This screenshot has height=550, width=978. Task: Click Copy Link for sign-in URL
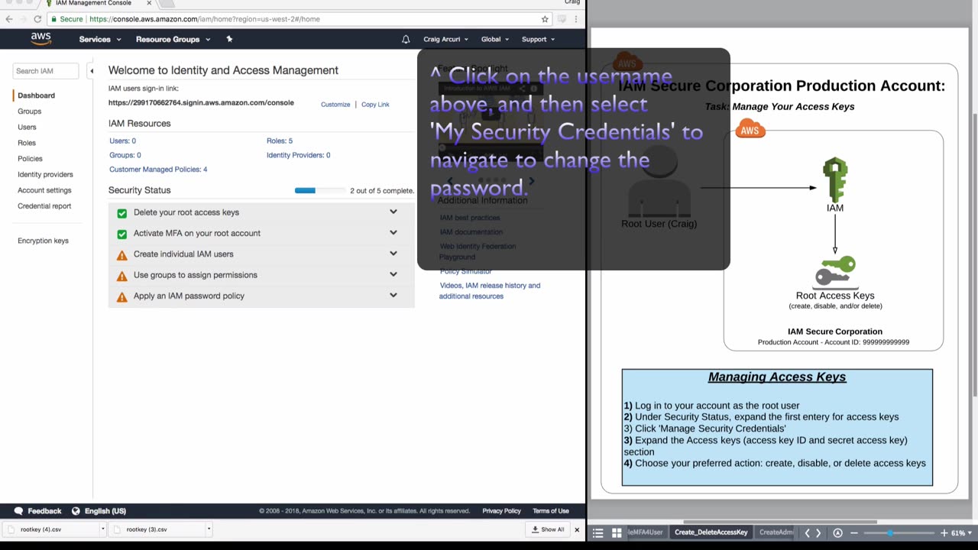tap(375, 105)
